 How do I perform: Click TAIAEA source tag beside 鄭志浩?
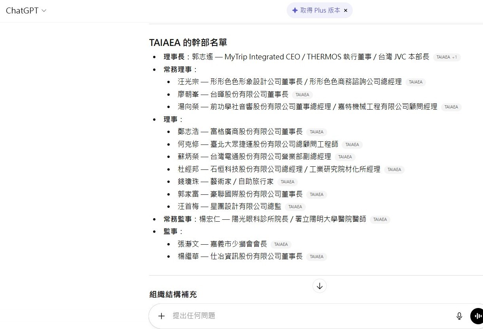pyautogui.click(x=316, y=132)
